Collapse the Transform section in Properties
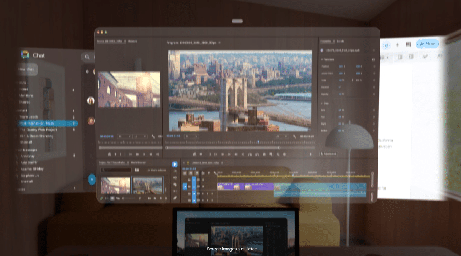The height and width of the screenshot is (256, 461). (322, 59)
